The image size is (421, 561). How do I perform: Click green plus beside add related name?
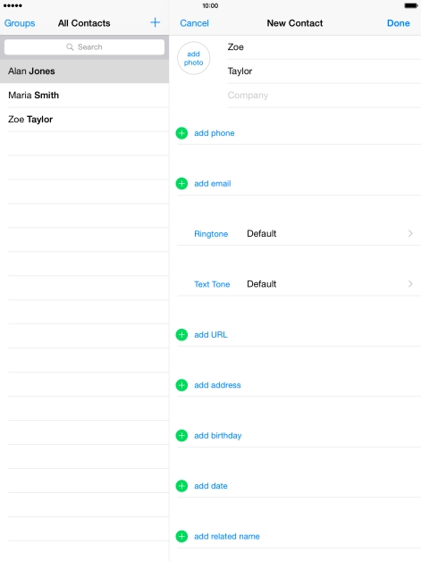point(181,536)
